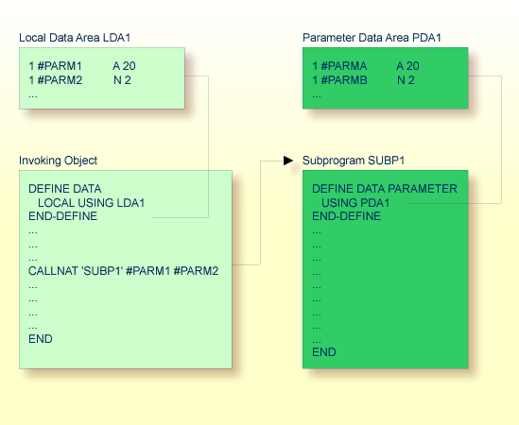
Task: Click the 'Parameter Data Area PDA1' heading
Action: 372,38
